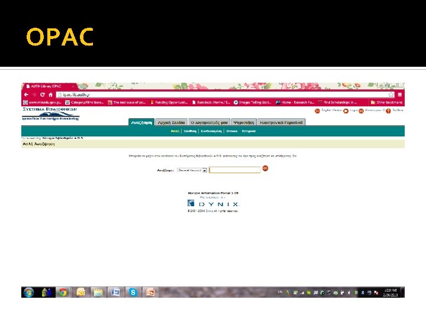Click the browser forward arrow
Viewport: 426px width, 319px height.
click(34, 95)
